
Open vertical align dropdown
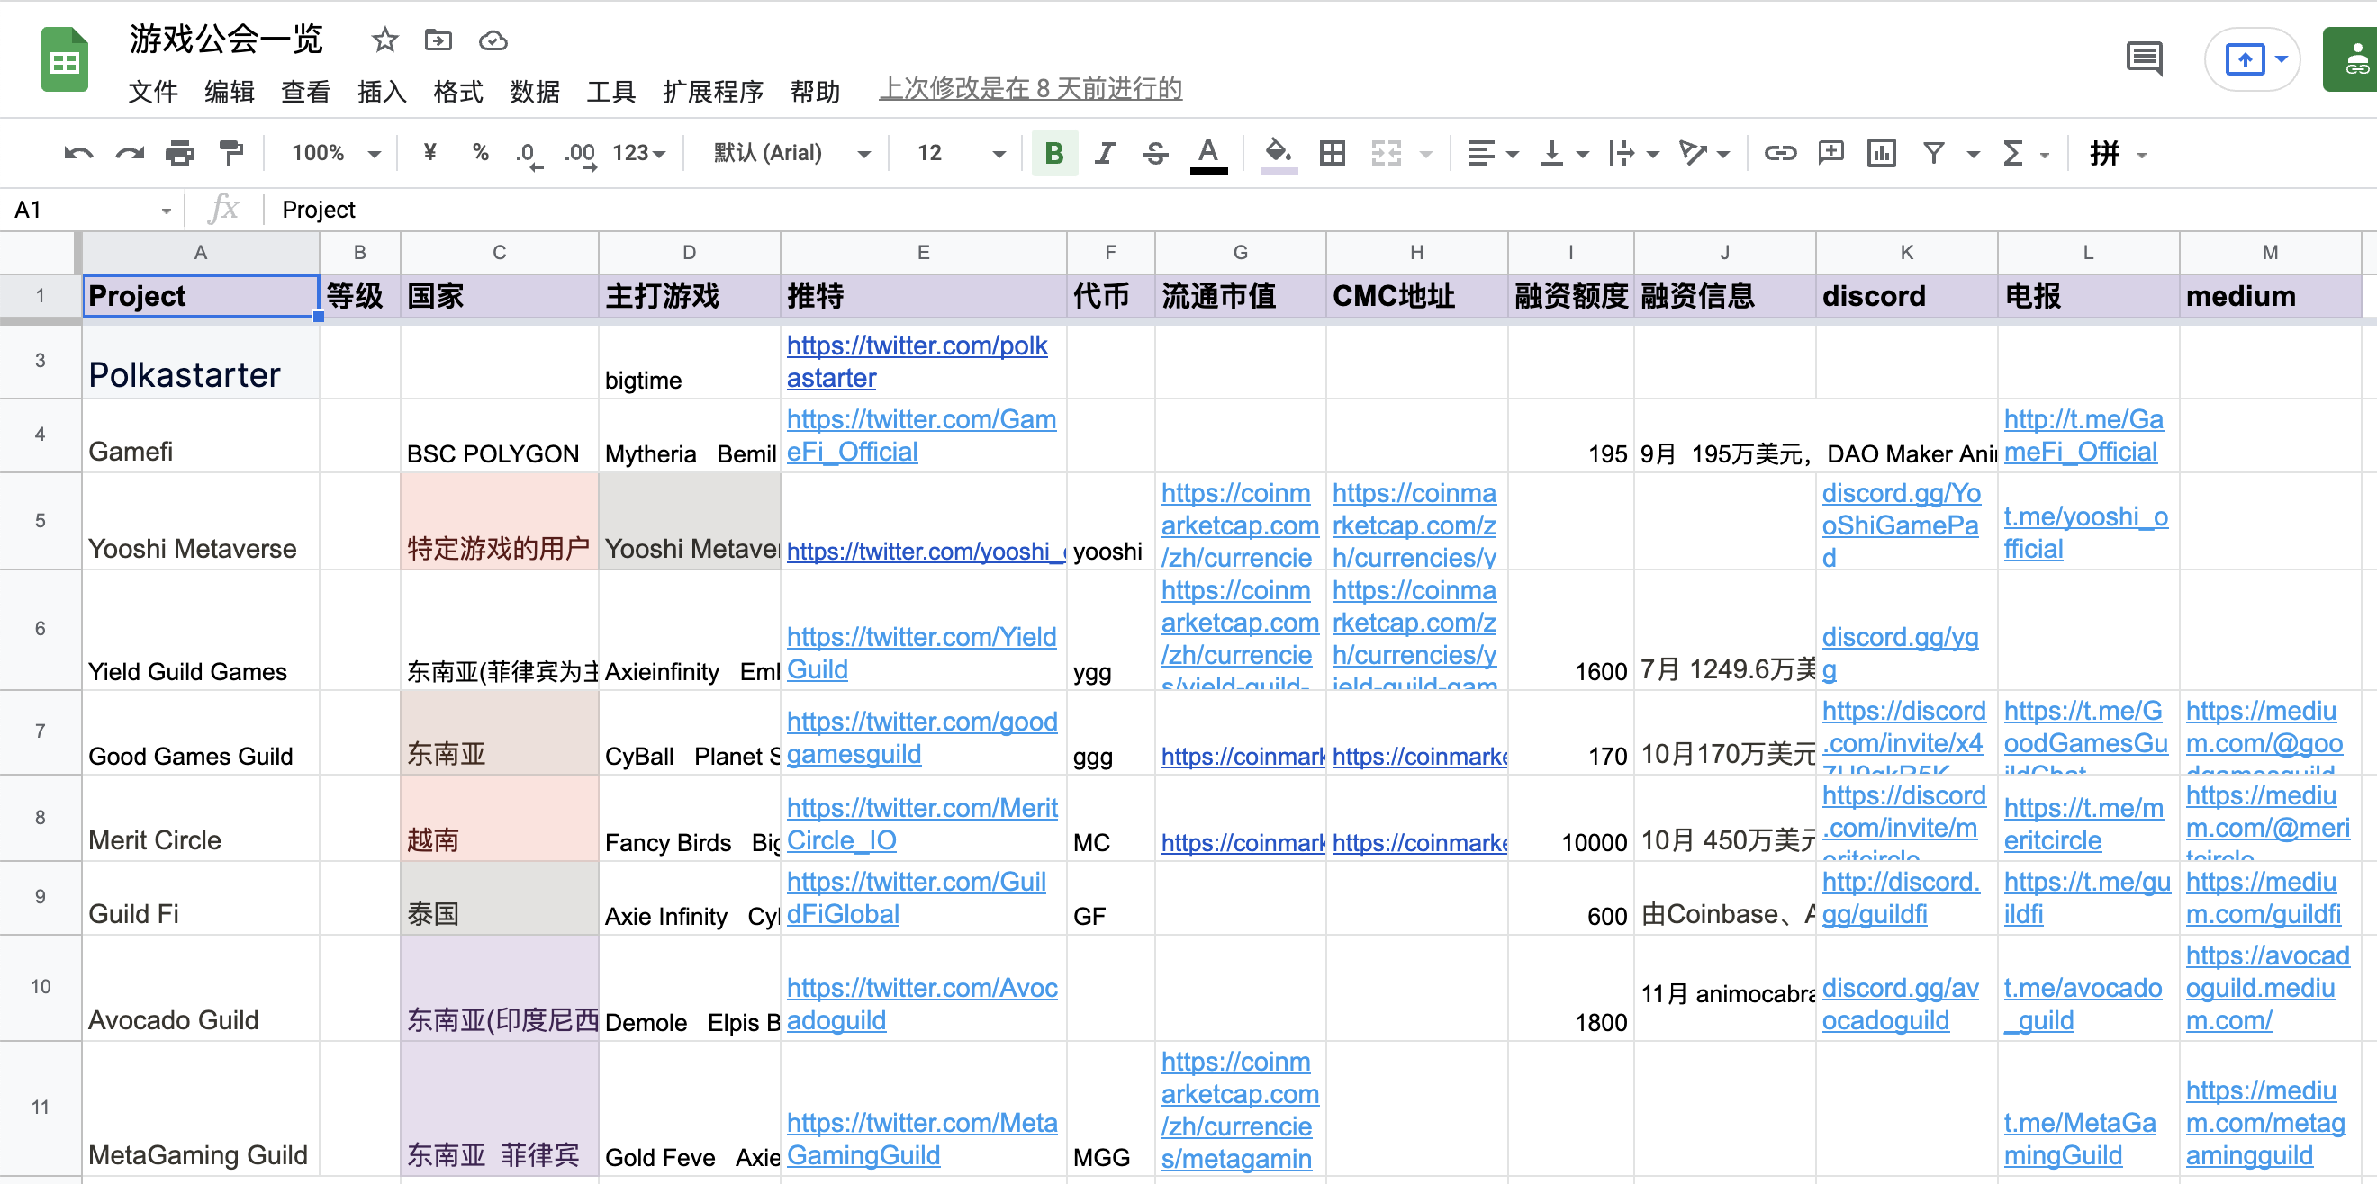pyautogui.click(x=1563, y=153)
